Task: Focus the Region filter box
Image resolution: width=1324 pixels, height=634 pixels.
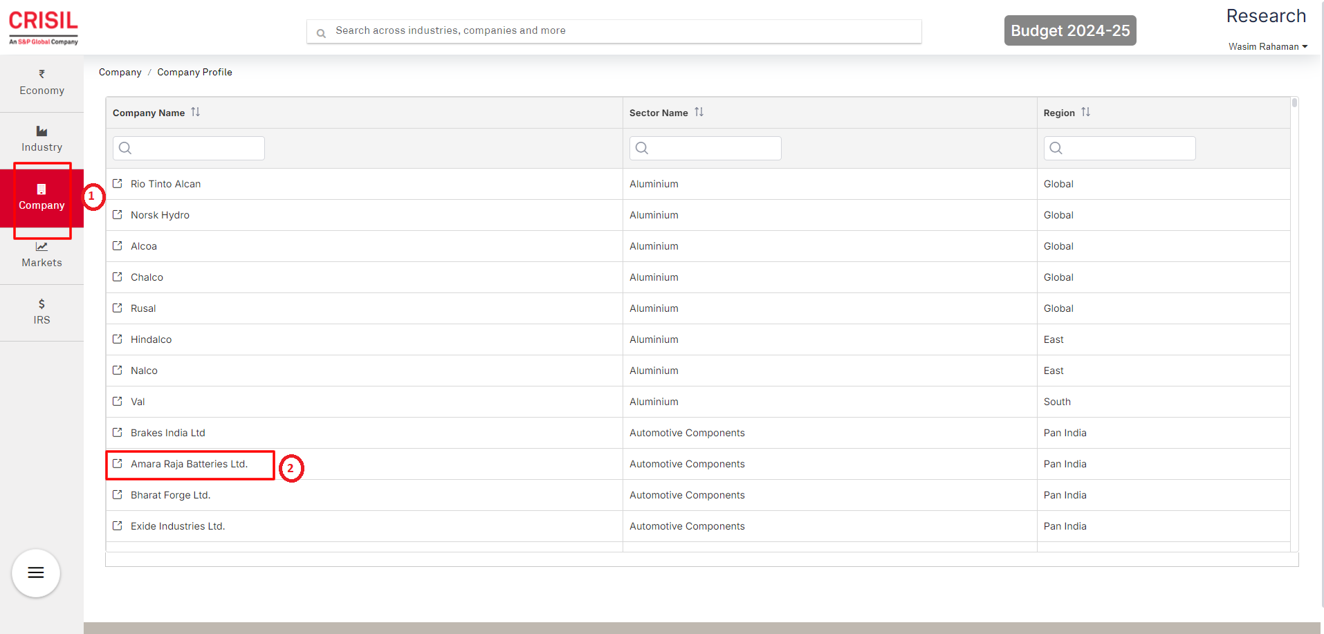Action: (1120, 148)
